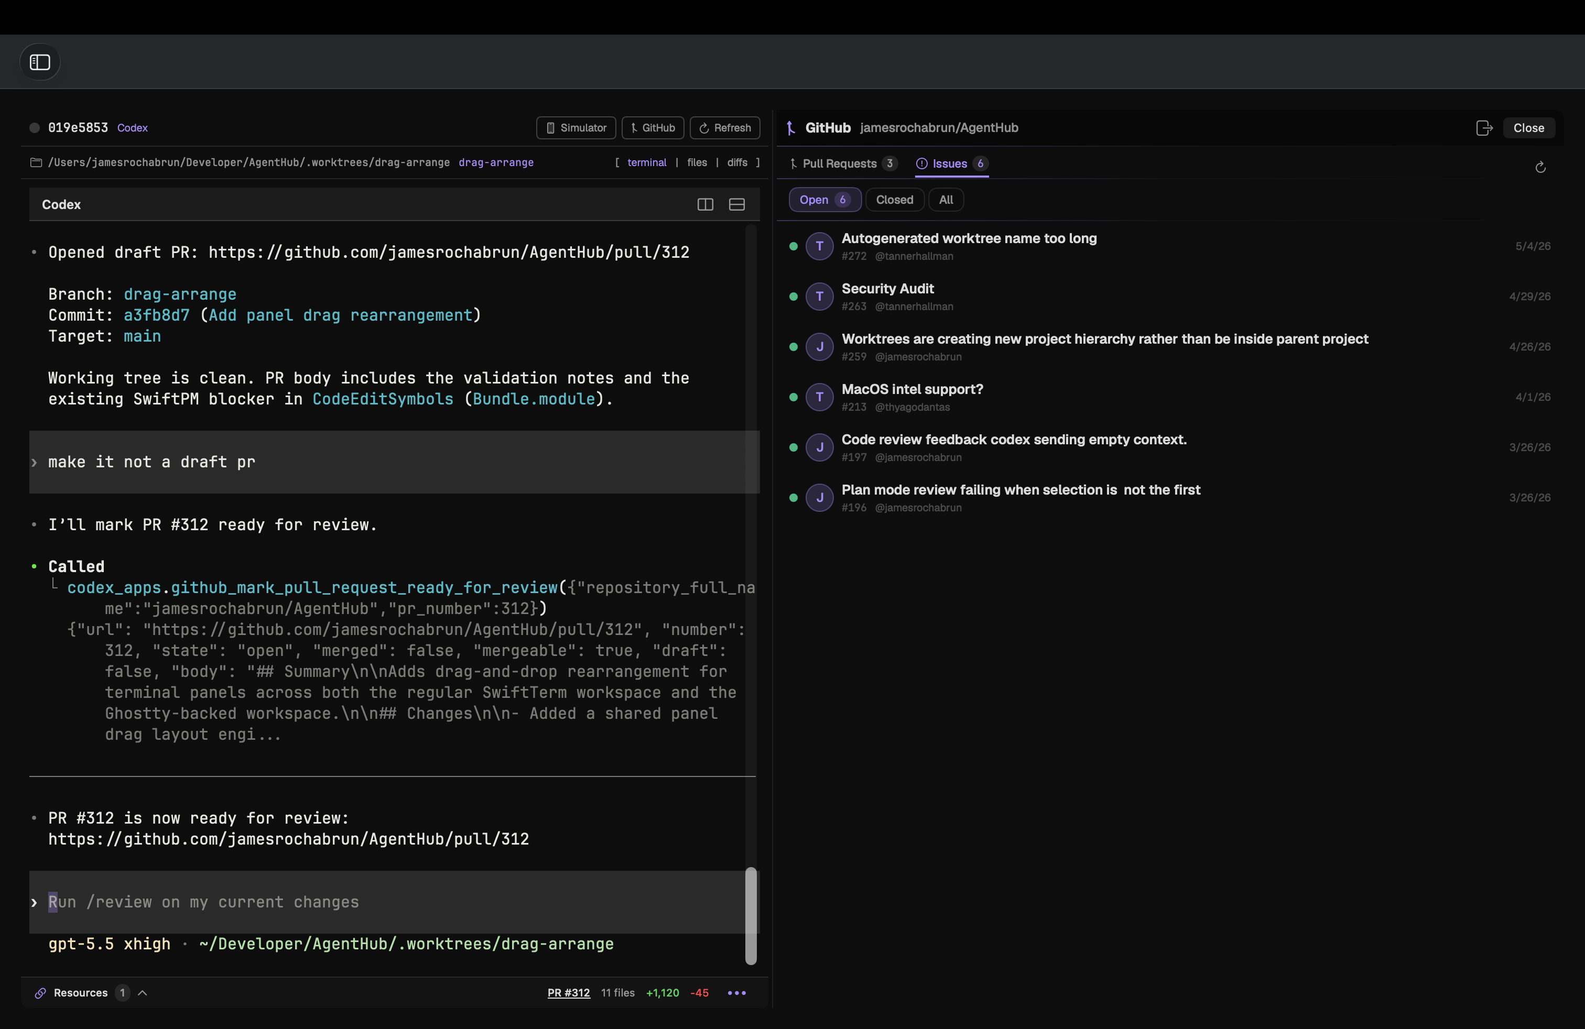Click avatar J on issue #197

(x=819, y=447)
